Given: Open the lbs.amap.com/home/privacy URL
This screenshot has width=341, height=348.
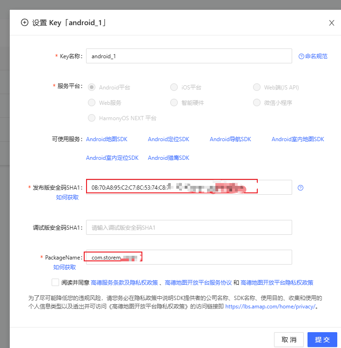Looking at the screenshot, I should tap(270, 307).
